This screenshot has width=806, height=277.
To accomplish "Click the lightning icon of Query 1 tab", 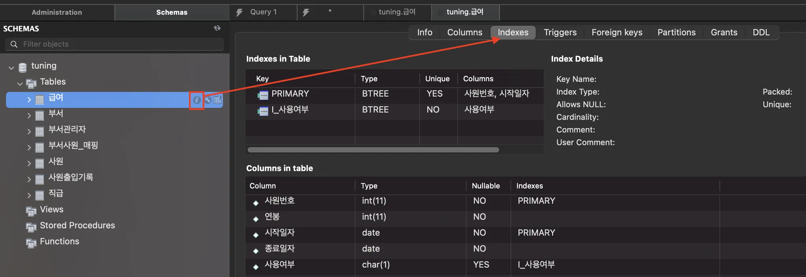I will pyautogui.click(x=239, y=13).
